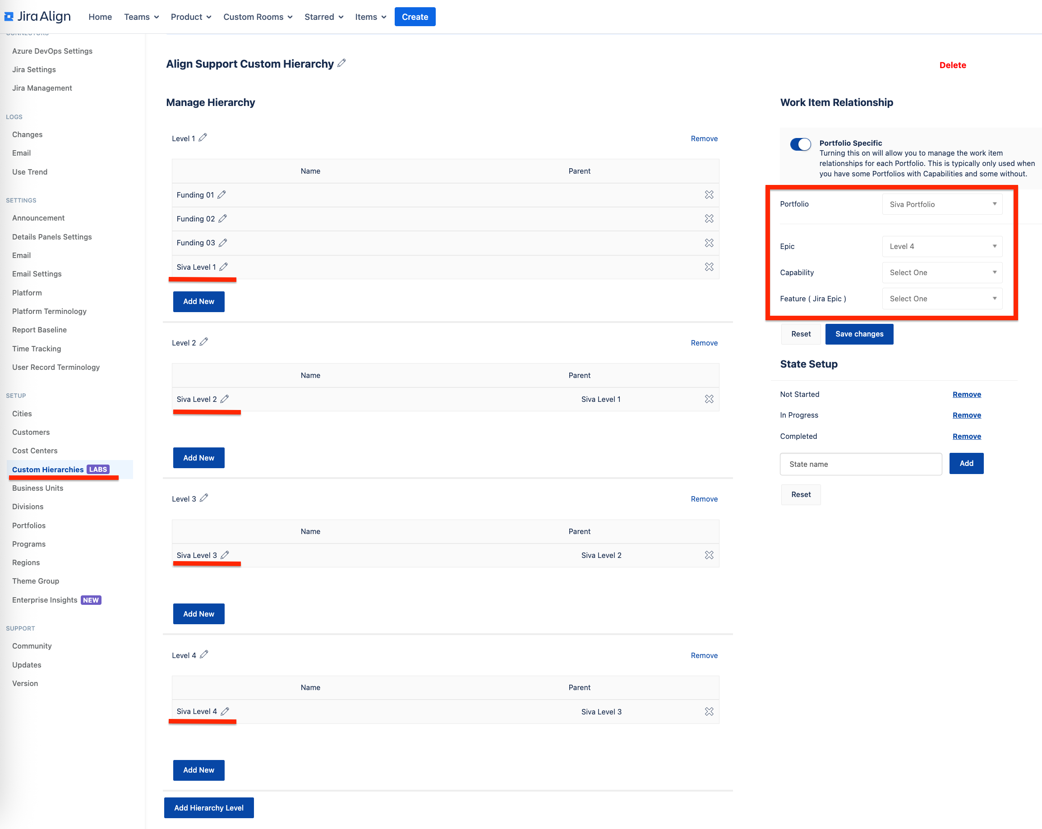1042x829 pixels.
Task: Click the unlink icon on Siva Level 4 row
Action: (709, 711)
